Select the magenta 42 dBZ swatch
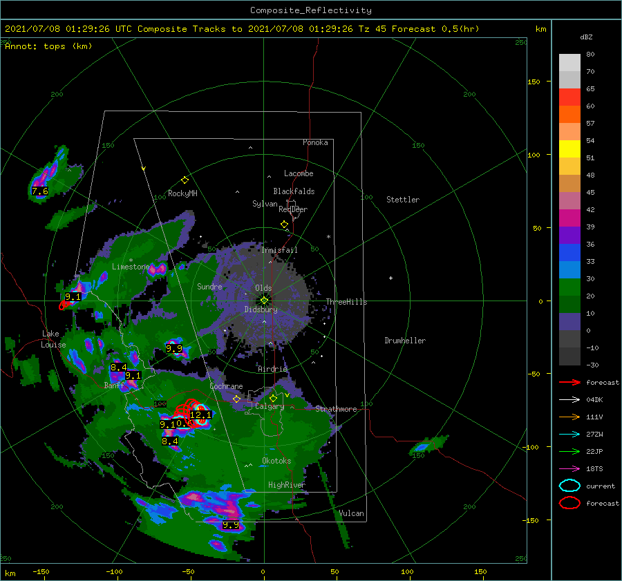The image size is (622, 581). point(569,218)
